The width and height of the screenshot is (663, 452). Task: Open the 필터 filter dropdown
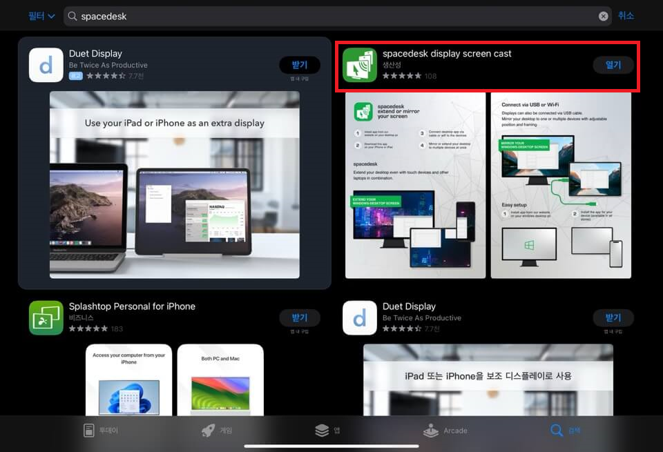(41, 16)
